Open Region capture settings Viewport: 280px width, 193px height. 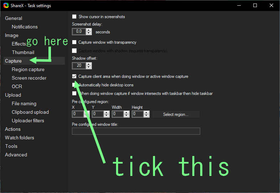pyautogui.click(x=28, y=70)
